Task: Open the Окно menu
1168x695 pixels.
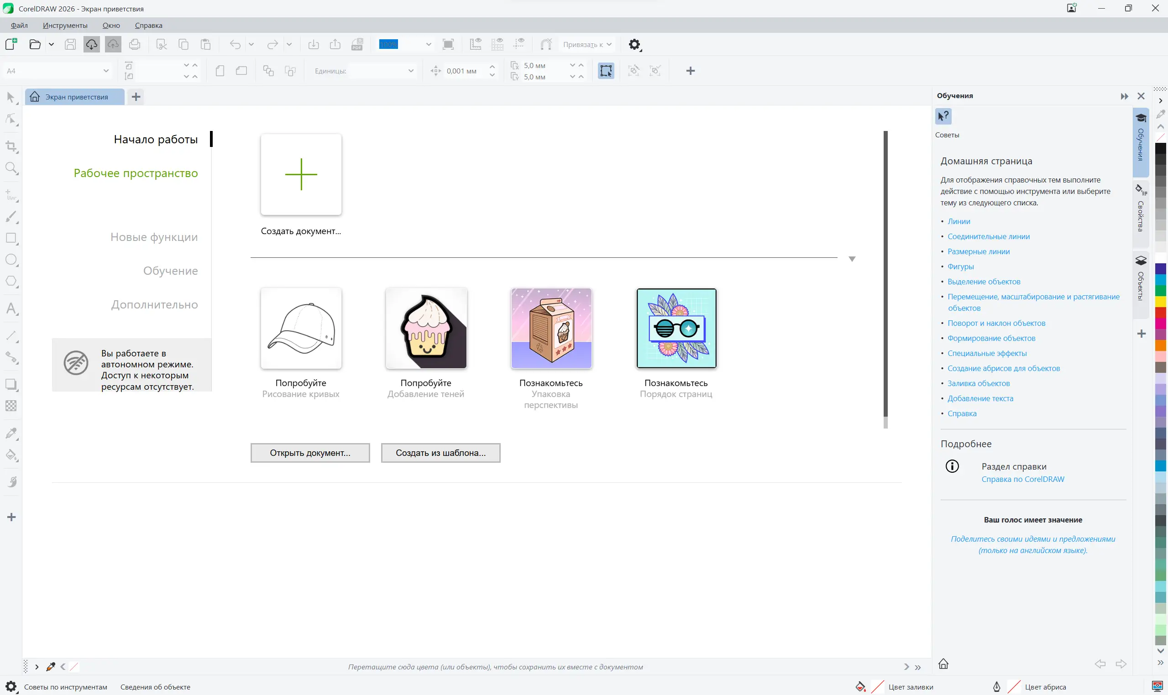Action: [111, 25]
